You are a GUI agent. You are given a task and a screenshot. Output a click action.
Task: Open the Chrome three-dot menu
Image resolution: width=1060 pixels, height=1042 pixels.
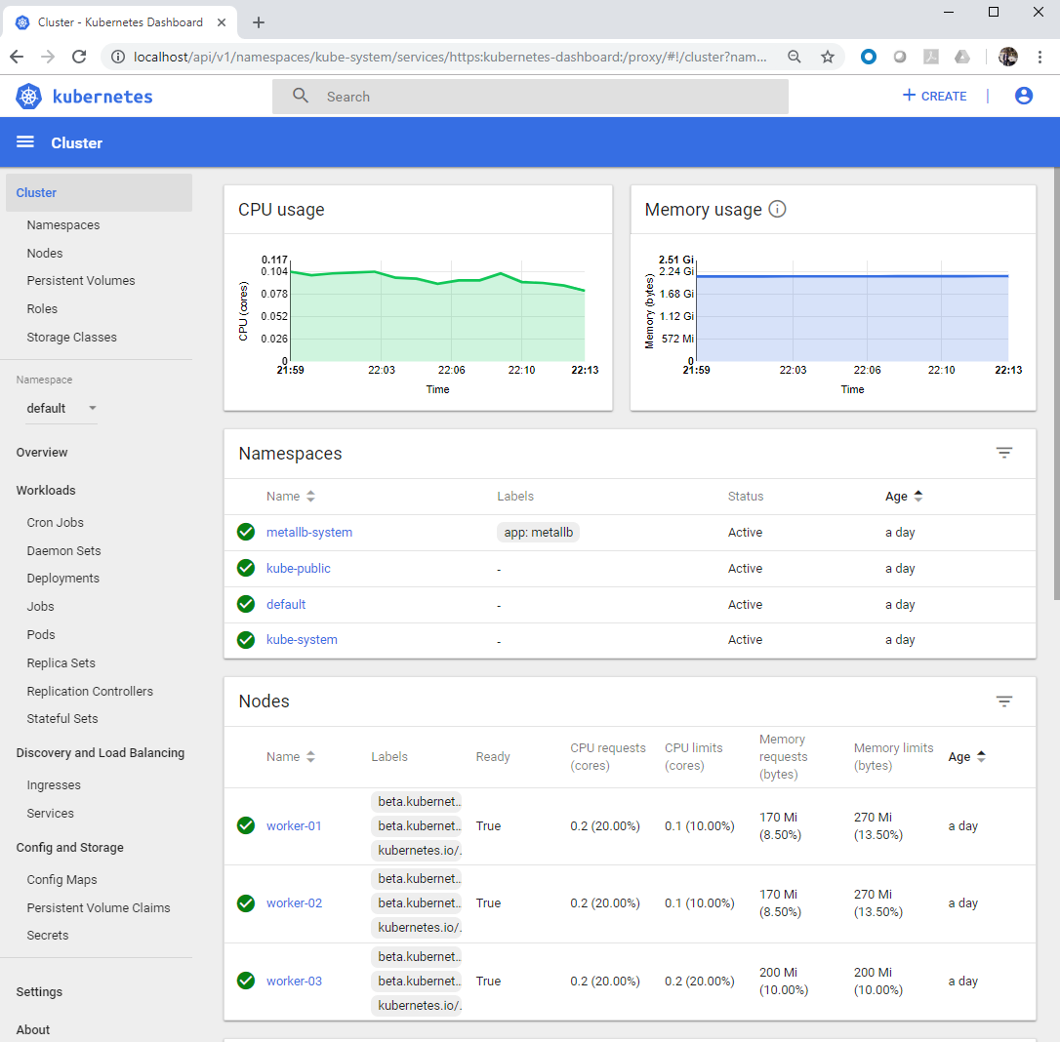(1040, 57)
